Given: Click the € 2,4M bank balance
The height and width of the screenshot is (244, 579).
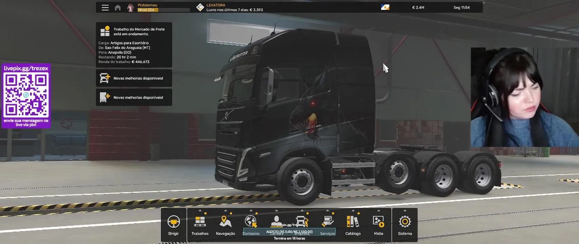Looking at the screenshot, I should (418, 7).
